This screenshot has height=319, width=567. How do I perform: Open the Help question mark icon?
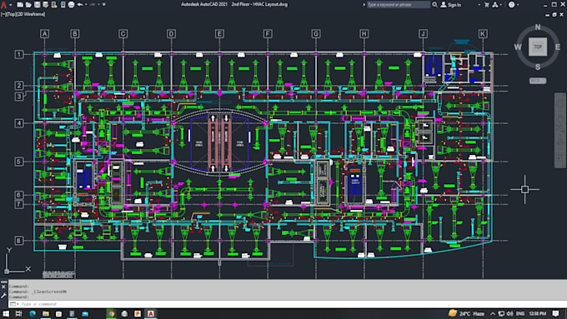click(x=511, y=5)
